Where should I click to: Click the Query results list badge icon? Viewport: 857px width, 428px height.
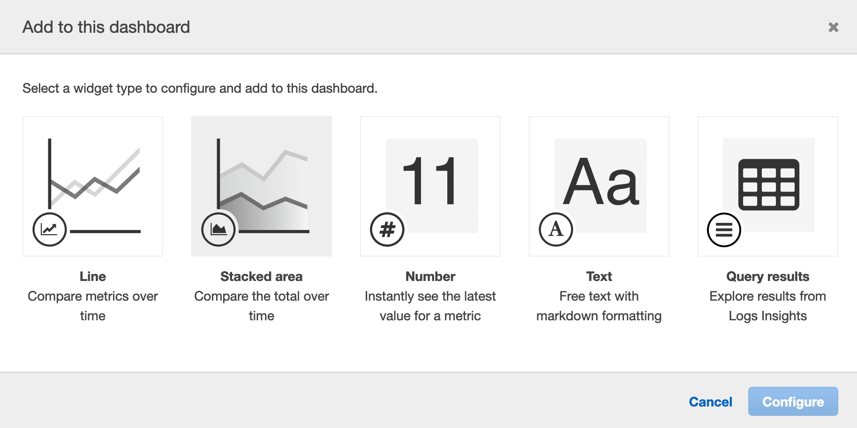click(x=724, y=229)
